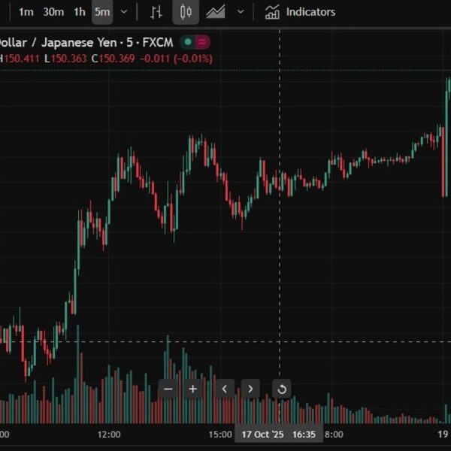This screenshot has height=451, width=451.
Task: Zoom out using the minus button
Action: coord(168,389)
